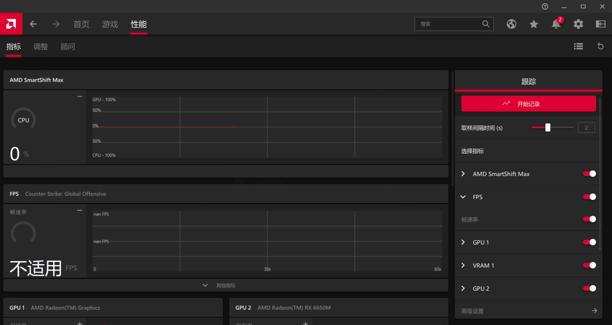Expand GPU 1 利用率 card plus
The height and width of the screenshot is (325, 612).
point(80,323)
